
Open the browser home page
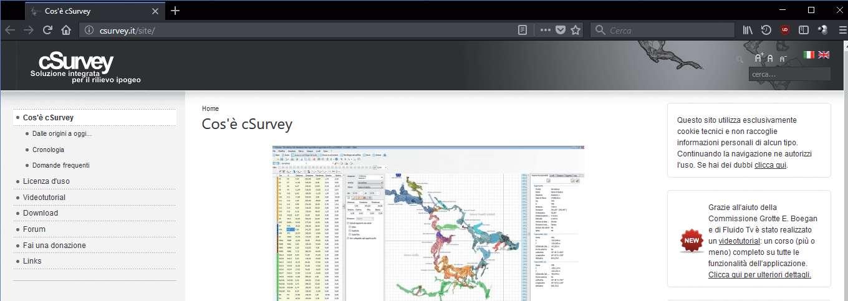pos(65,30)
